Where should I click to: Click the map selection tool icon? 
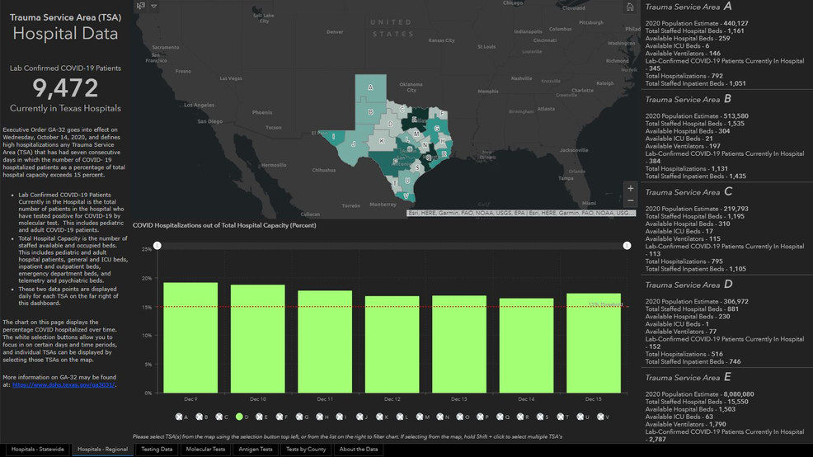click(141, 6)
